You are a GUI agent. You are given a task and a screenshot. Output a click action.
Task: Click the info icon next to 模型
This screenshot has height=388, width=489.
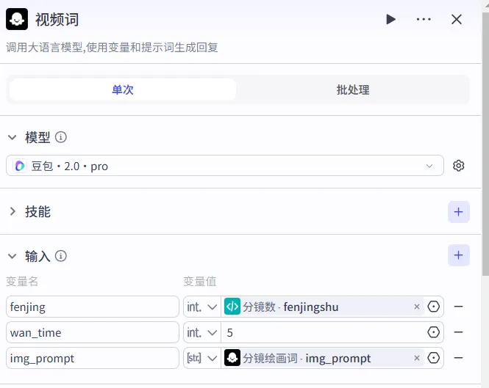(x=62, y=137)
